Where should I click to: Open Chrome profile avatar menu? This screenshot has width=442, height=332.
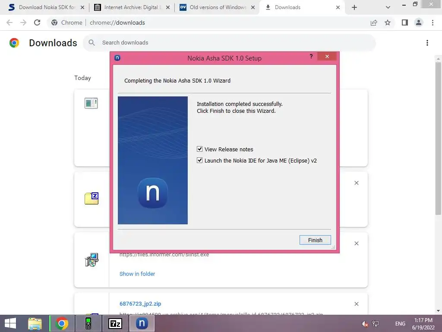point(419,22)
